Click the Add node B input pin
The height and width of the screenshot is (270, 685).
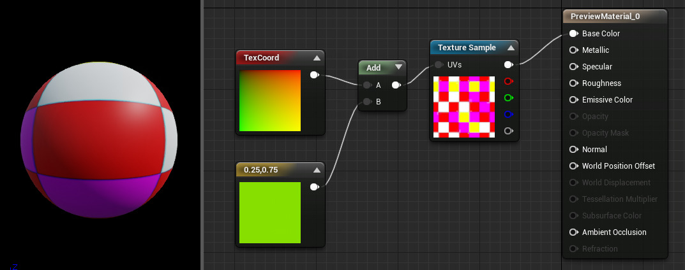point(367,102)
